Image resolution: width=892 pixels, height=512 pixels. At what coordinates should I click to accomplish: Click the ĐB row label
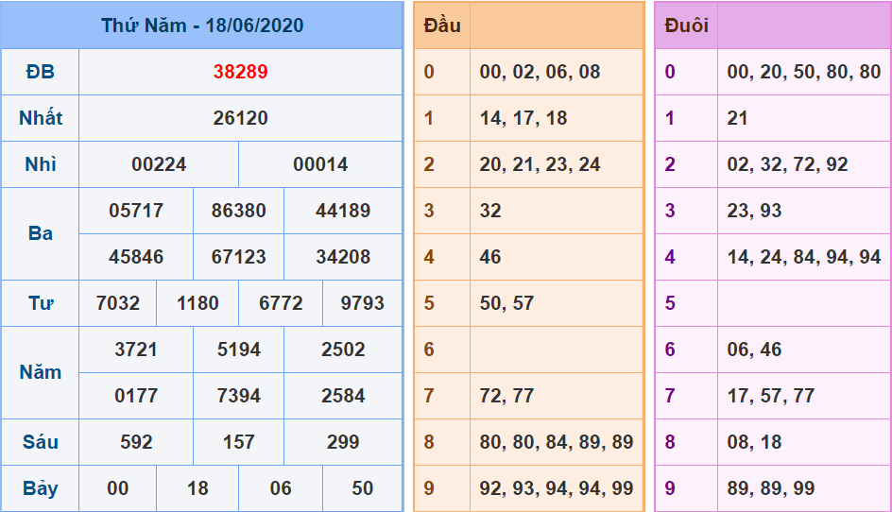tap(40, 72)
